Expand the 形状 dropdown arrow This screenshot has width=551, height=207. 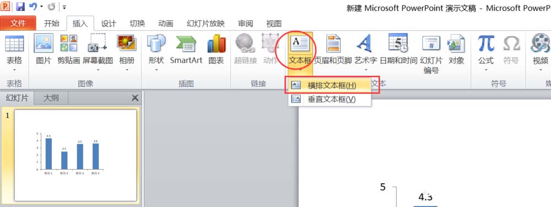pos(156,70)
